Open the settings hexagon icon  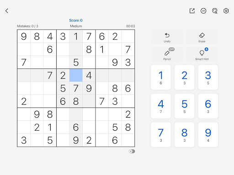pos(226,11)
